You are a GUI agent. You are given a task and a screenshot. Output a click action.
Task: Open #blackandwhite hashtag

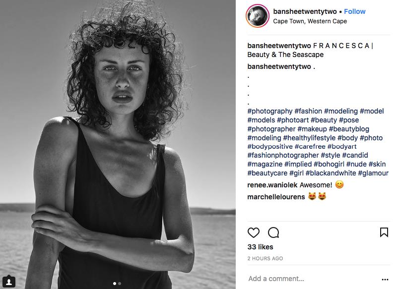pos(334,173)
